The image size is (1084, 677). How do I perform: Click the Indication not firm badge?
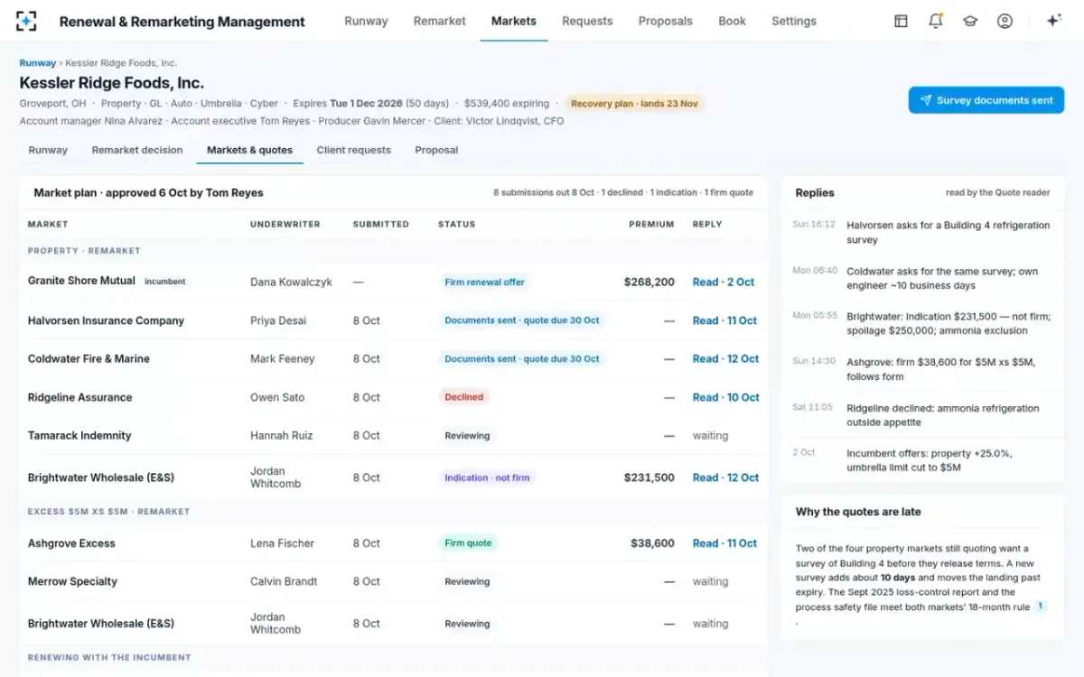487,478
